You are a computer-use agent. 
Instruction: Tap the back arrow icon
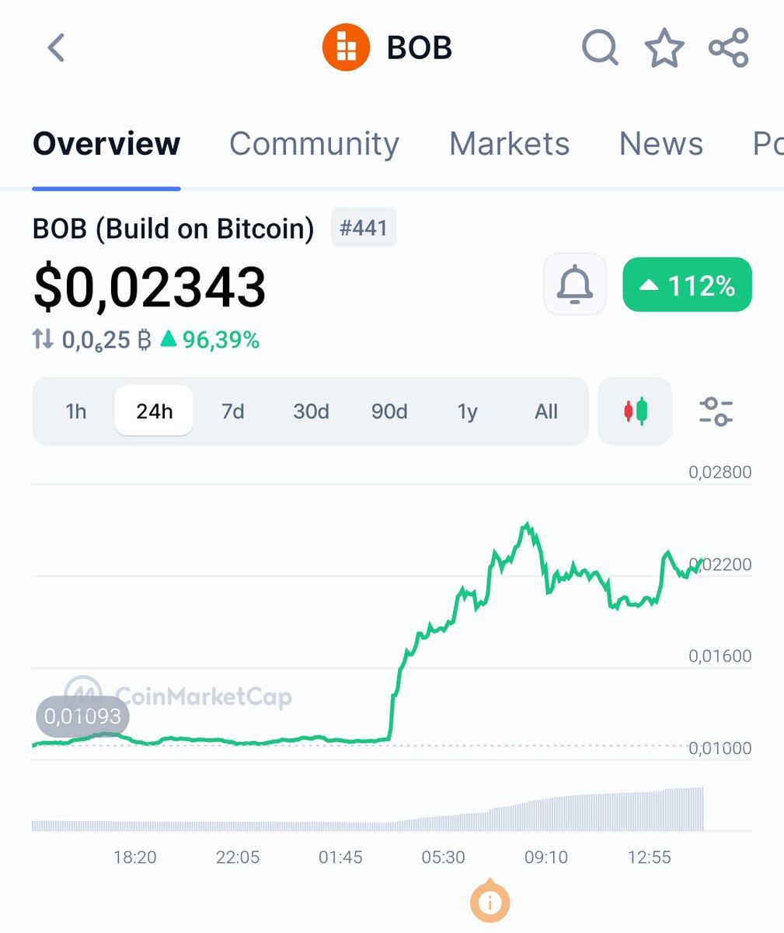point(56,47)
